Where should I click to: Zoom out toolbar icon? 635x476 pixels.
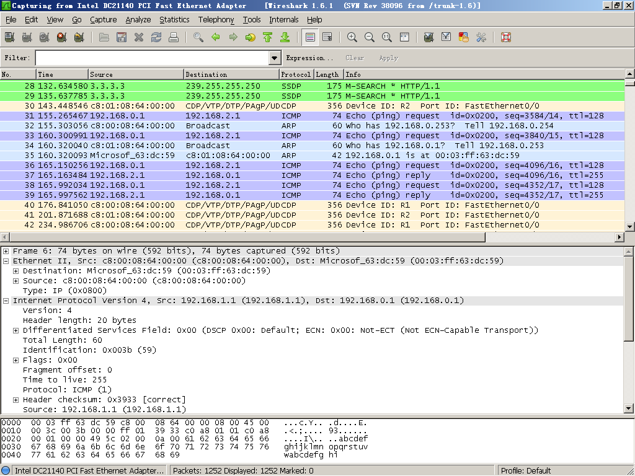370,37
